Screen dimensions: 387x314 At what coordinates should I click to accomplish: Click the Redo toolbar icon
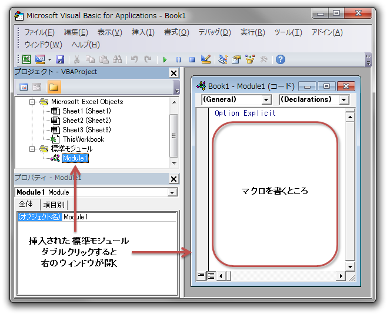[x=148, y=59]
